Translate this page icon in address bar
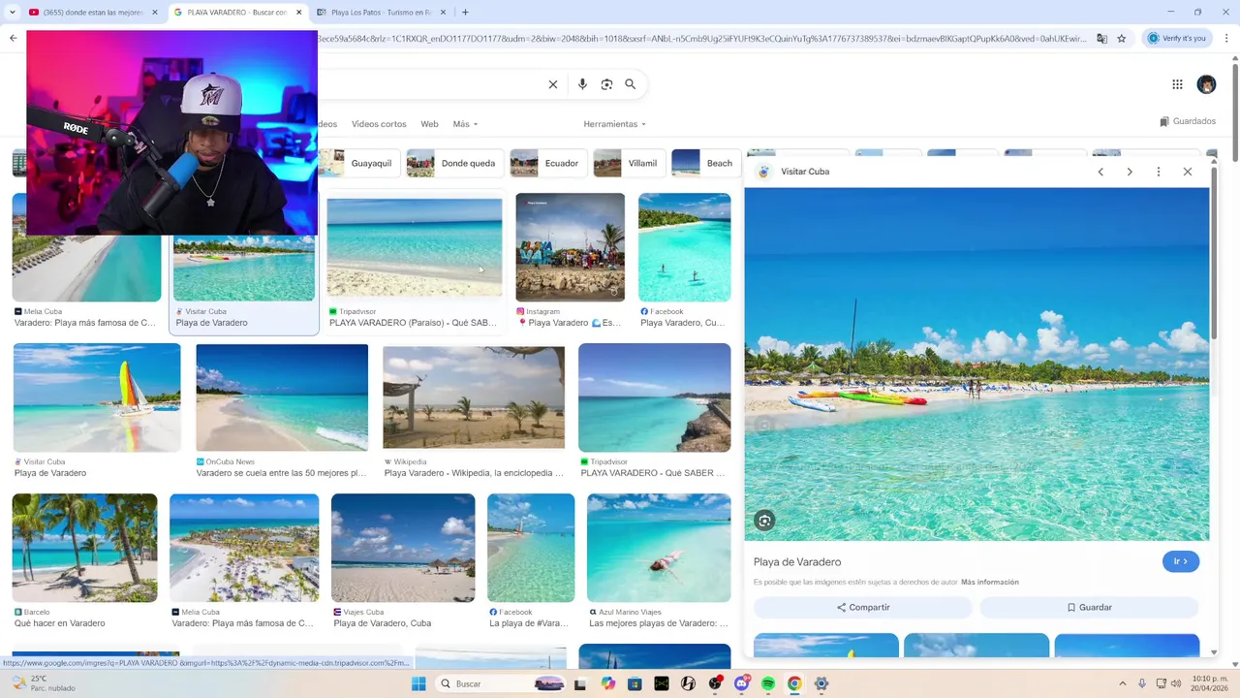 tap(1101, 39)
